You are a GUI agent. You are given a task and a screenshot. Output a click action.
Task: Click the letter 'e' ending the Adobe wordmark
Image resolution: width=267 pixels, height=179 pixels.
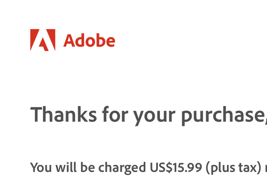111,41
